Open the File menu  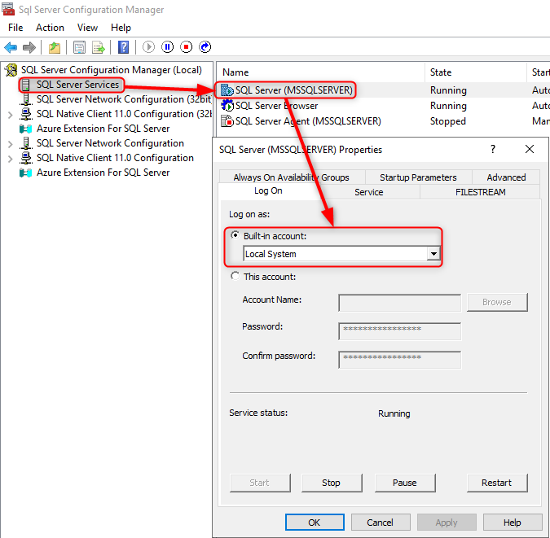click(15, 28)
